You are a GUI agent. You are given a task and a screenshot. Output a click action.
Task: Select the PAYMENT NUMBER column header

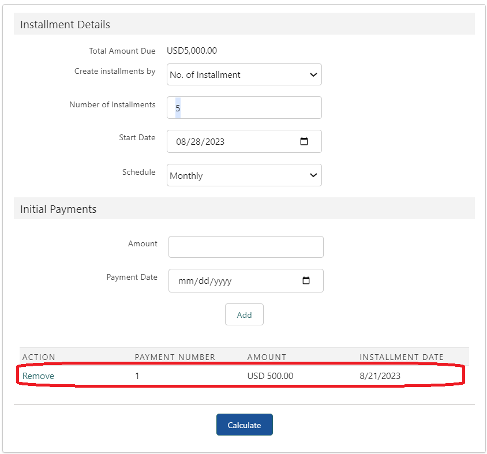click(x=175, y=357)
